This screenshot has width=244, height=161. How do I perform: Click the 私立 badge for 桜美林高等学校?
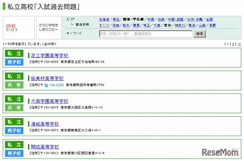point(14,76)
